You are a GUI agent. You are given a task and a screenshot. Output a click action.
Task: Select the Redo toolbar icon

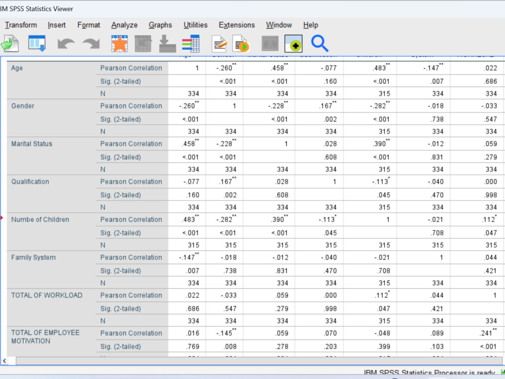click(x=91, y=43)
